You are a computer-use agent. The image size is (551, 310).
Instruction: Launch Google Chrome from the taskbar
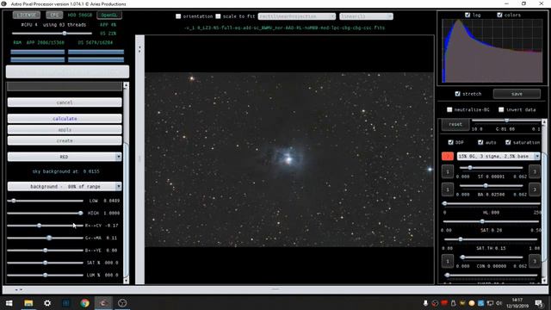tap(84, 303)
